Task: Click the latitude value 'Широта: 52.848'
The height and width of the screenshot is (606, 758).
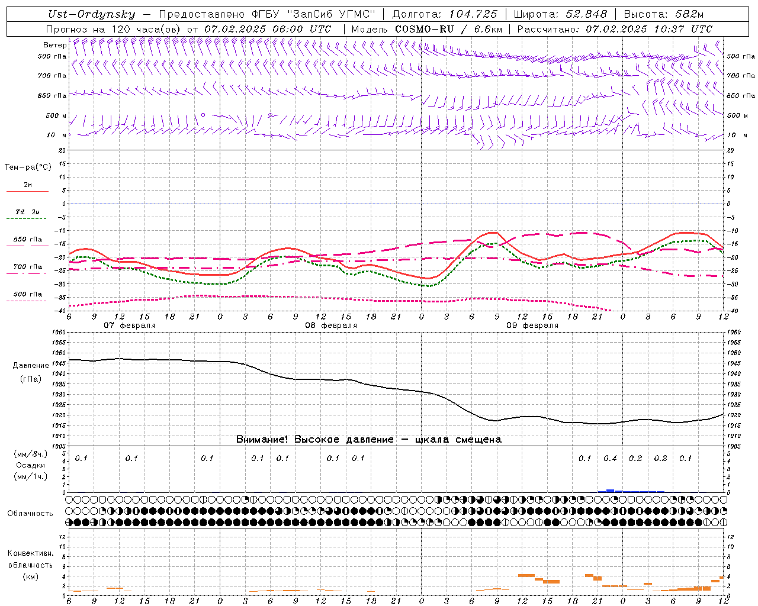Action: (x=561, y=15)
